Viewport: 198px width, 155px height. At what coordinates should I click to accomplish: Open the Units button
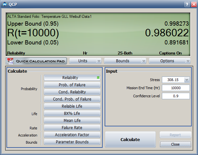tap(83, 61)
